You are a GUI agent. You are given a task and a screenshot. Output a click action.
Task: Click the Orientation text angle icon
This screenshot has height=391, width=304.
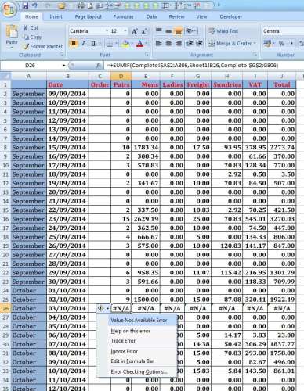click(x=190, y=31)
